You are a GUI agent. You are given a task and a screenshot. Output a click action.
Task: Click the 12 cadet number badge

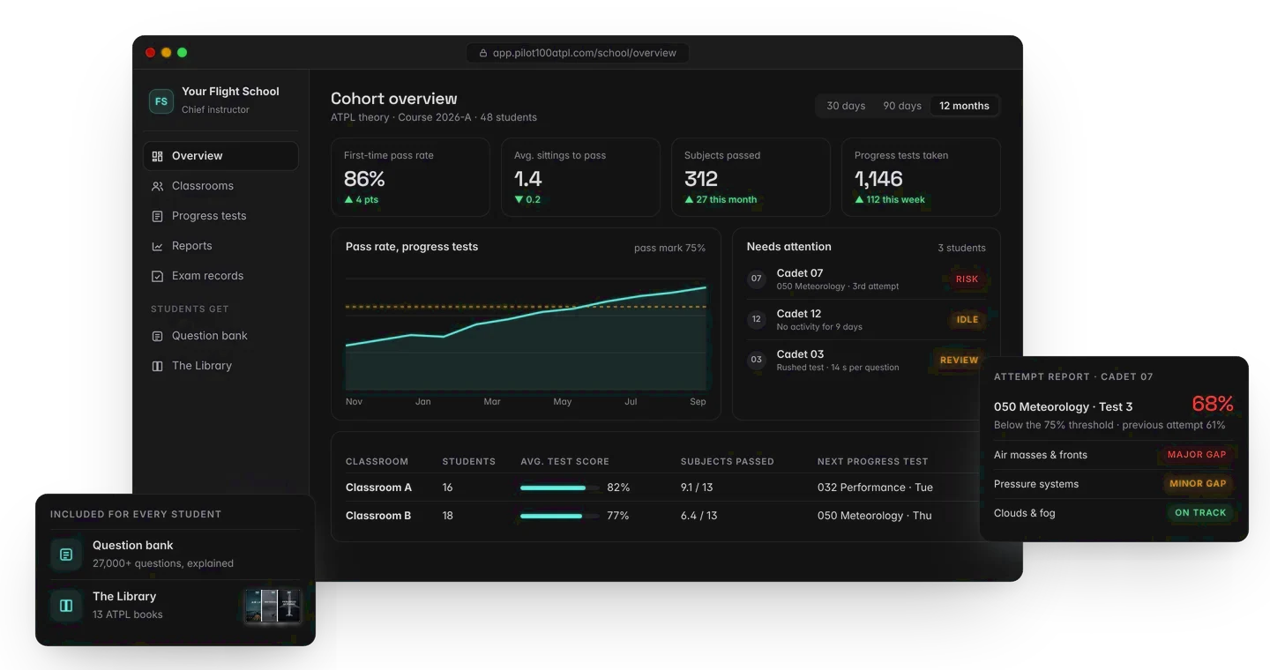click(x=756, y=319)
